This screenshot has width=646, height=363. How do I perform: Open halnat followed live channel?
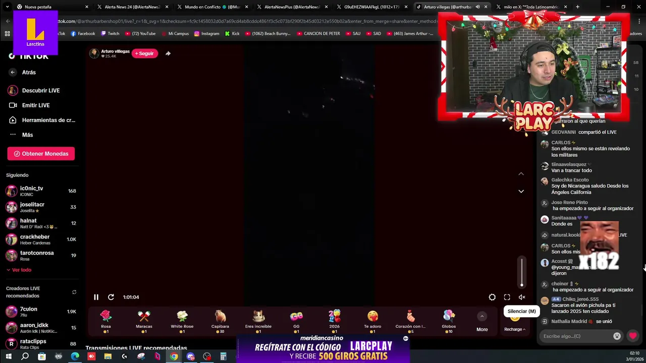click(x=41, y=223)
